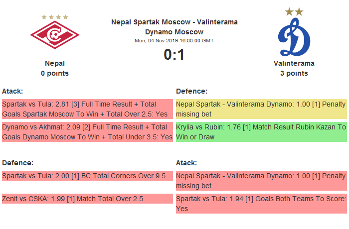This screenshot has width=349, height=229.
Task: Click the match date and time text
Action: [174, 40]
